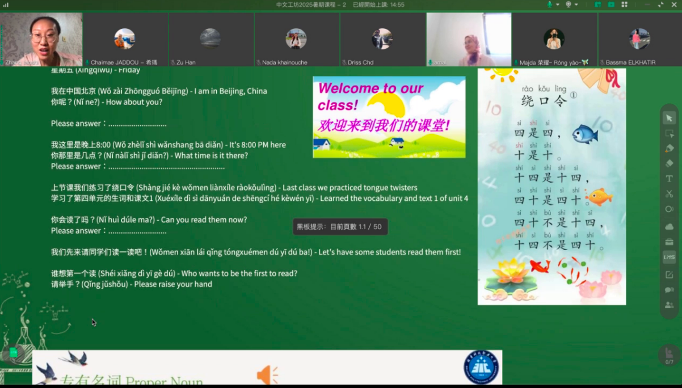Select the arrow selection tool
The height and width of the screenshot is (388, 682).
pos(670,119)
